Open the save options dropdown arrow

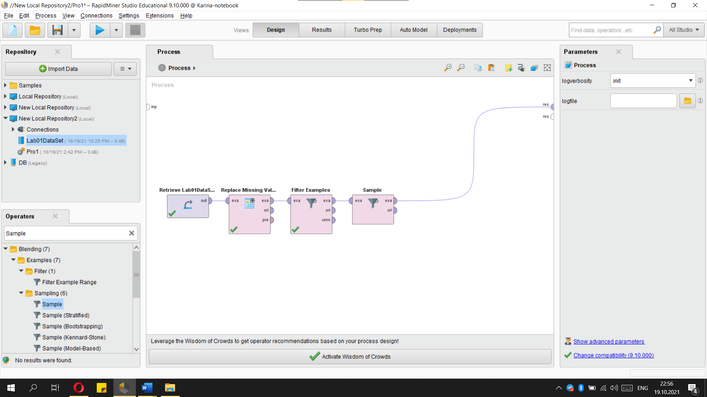tap(74, 30)
